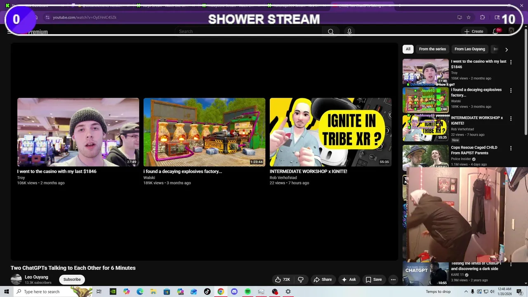Screen dimensions: 528x297
Task: Open sidebar thumbnail of Cops Rescue Caged CHILD
Action: pos(425,157)
